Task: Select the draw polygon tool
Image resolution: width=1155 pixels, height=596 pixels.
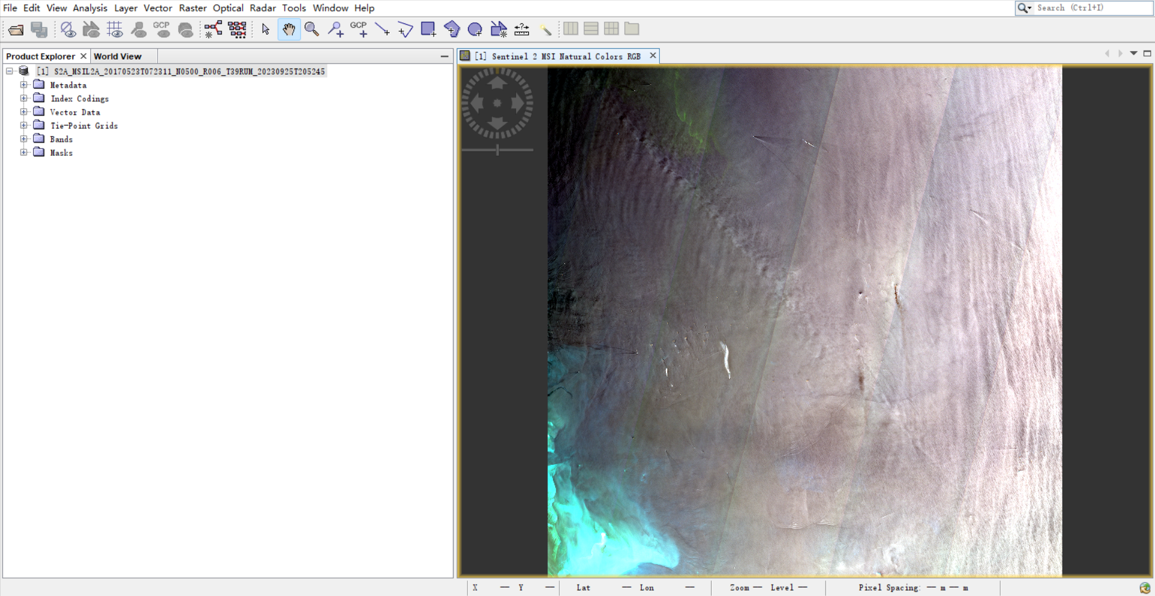Action: point(452,29)
